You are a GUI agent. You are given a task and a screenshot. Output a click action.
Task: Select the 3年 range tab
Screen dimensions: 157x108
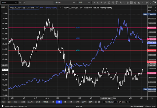(x=65, y=102)
